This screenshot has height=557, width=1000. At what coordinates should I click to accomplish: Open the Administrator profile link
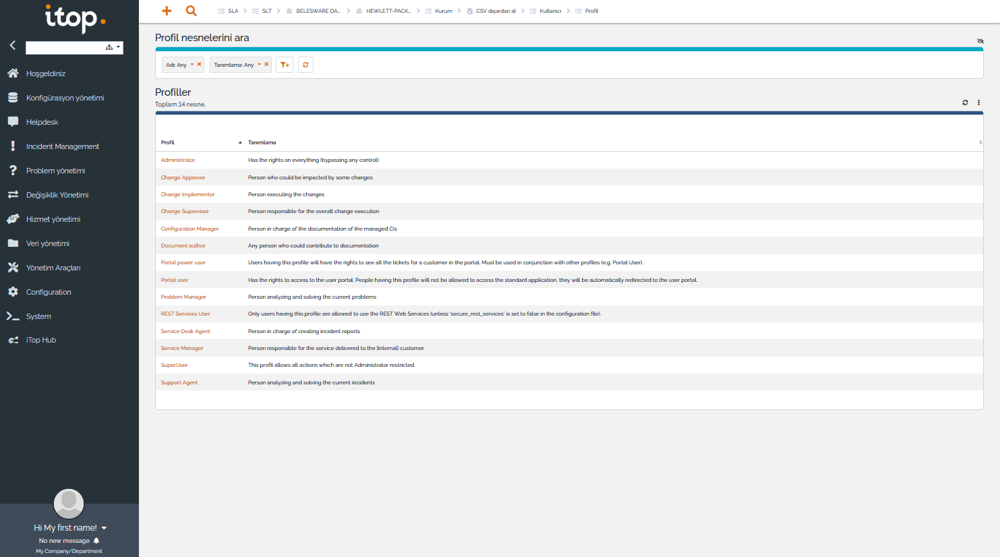(178, 160)
